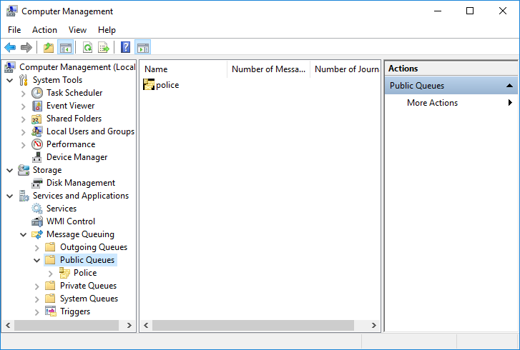The width and height of the screenshot is (520, 350).
Task: Click the Export List toolbar icon
Action: click(104, 47)
